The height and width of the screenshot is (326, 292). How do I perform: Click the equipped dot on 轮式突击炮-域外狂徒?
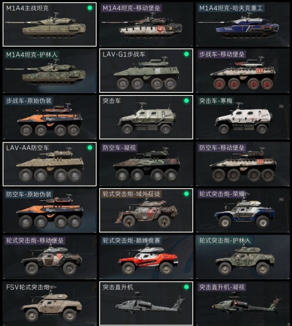[x=187, y=194]
